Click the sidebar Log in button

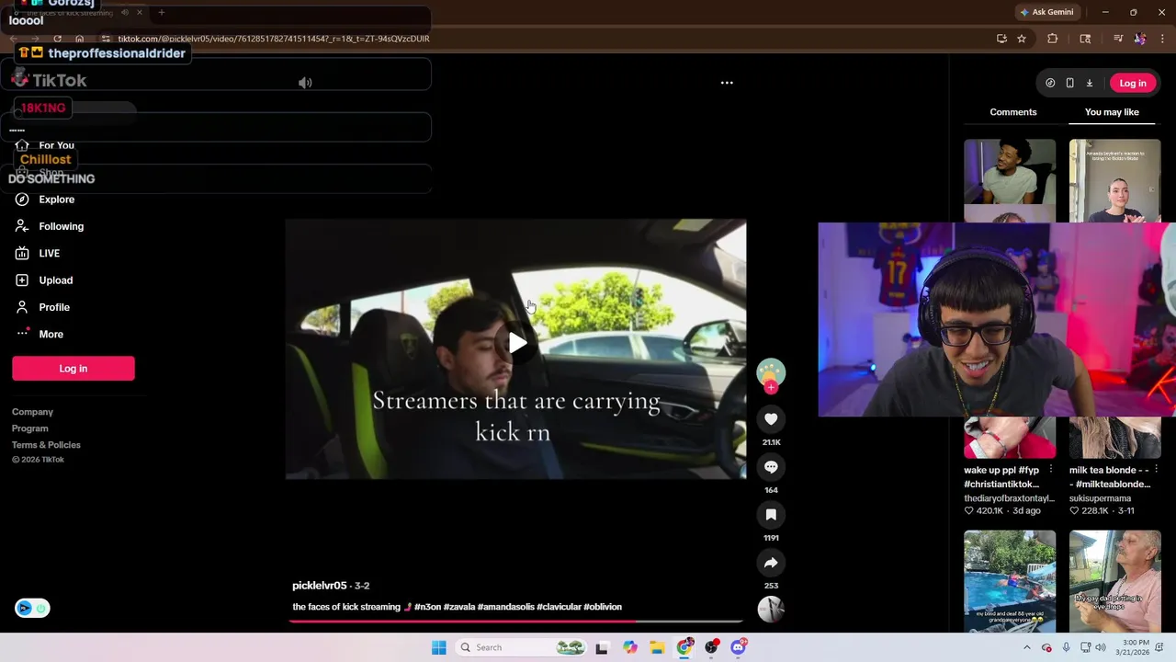(x=73, y=369)
